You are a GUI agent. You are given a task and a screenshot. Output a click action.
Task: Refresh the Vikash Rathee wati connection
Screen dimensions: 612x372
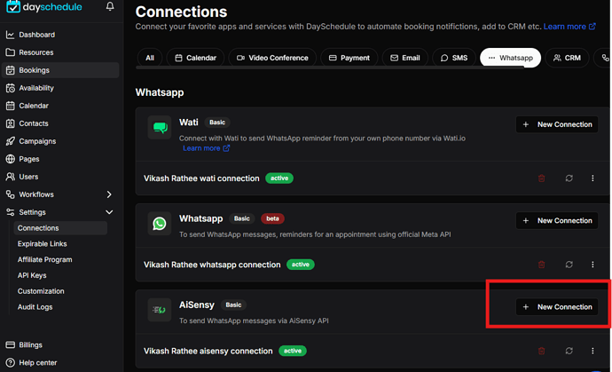(x=569, y=178)
